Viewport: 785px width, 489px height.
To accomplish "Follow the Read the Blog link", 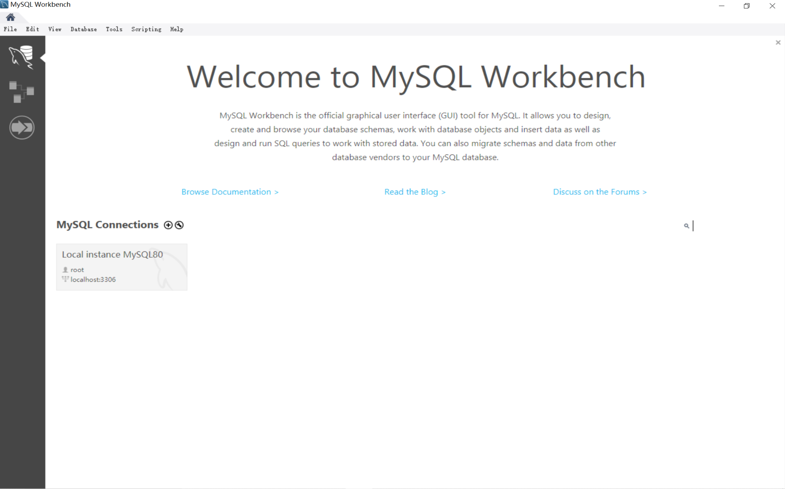I will coord(415,191).
